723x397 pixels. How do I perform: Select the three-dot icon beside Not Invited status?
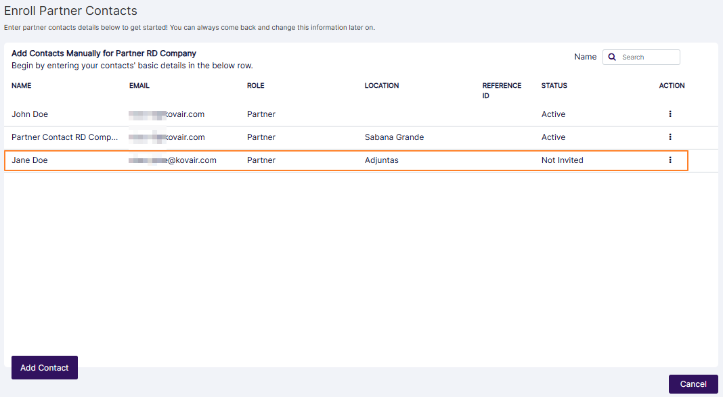670,160
